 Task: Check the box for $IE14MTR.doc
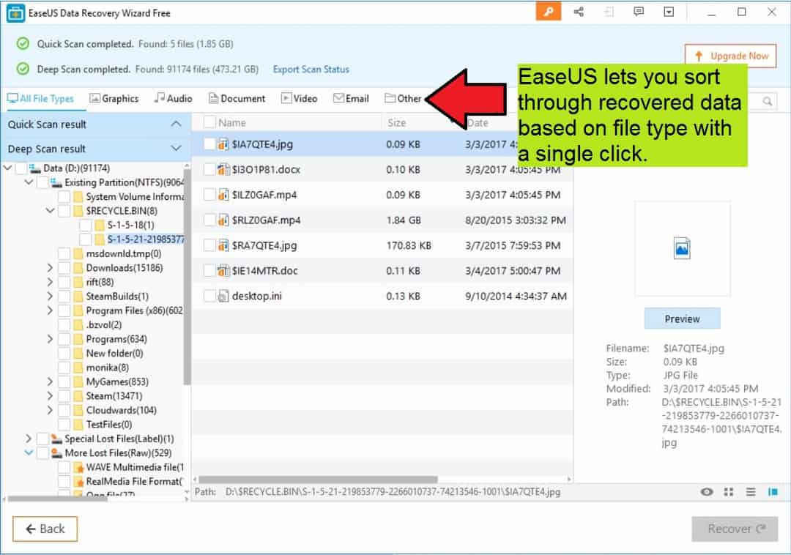pos(209,271)
